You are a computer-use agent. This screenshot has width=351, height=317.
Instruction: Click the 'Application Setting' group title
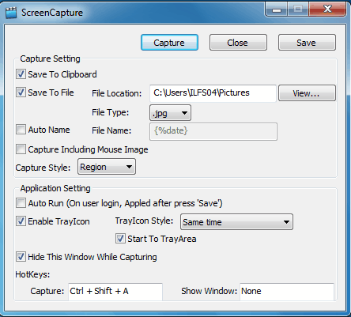pos(55,188)
